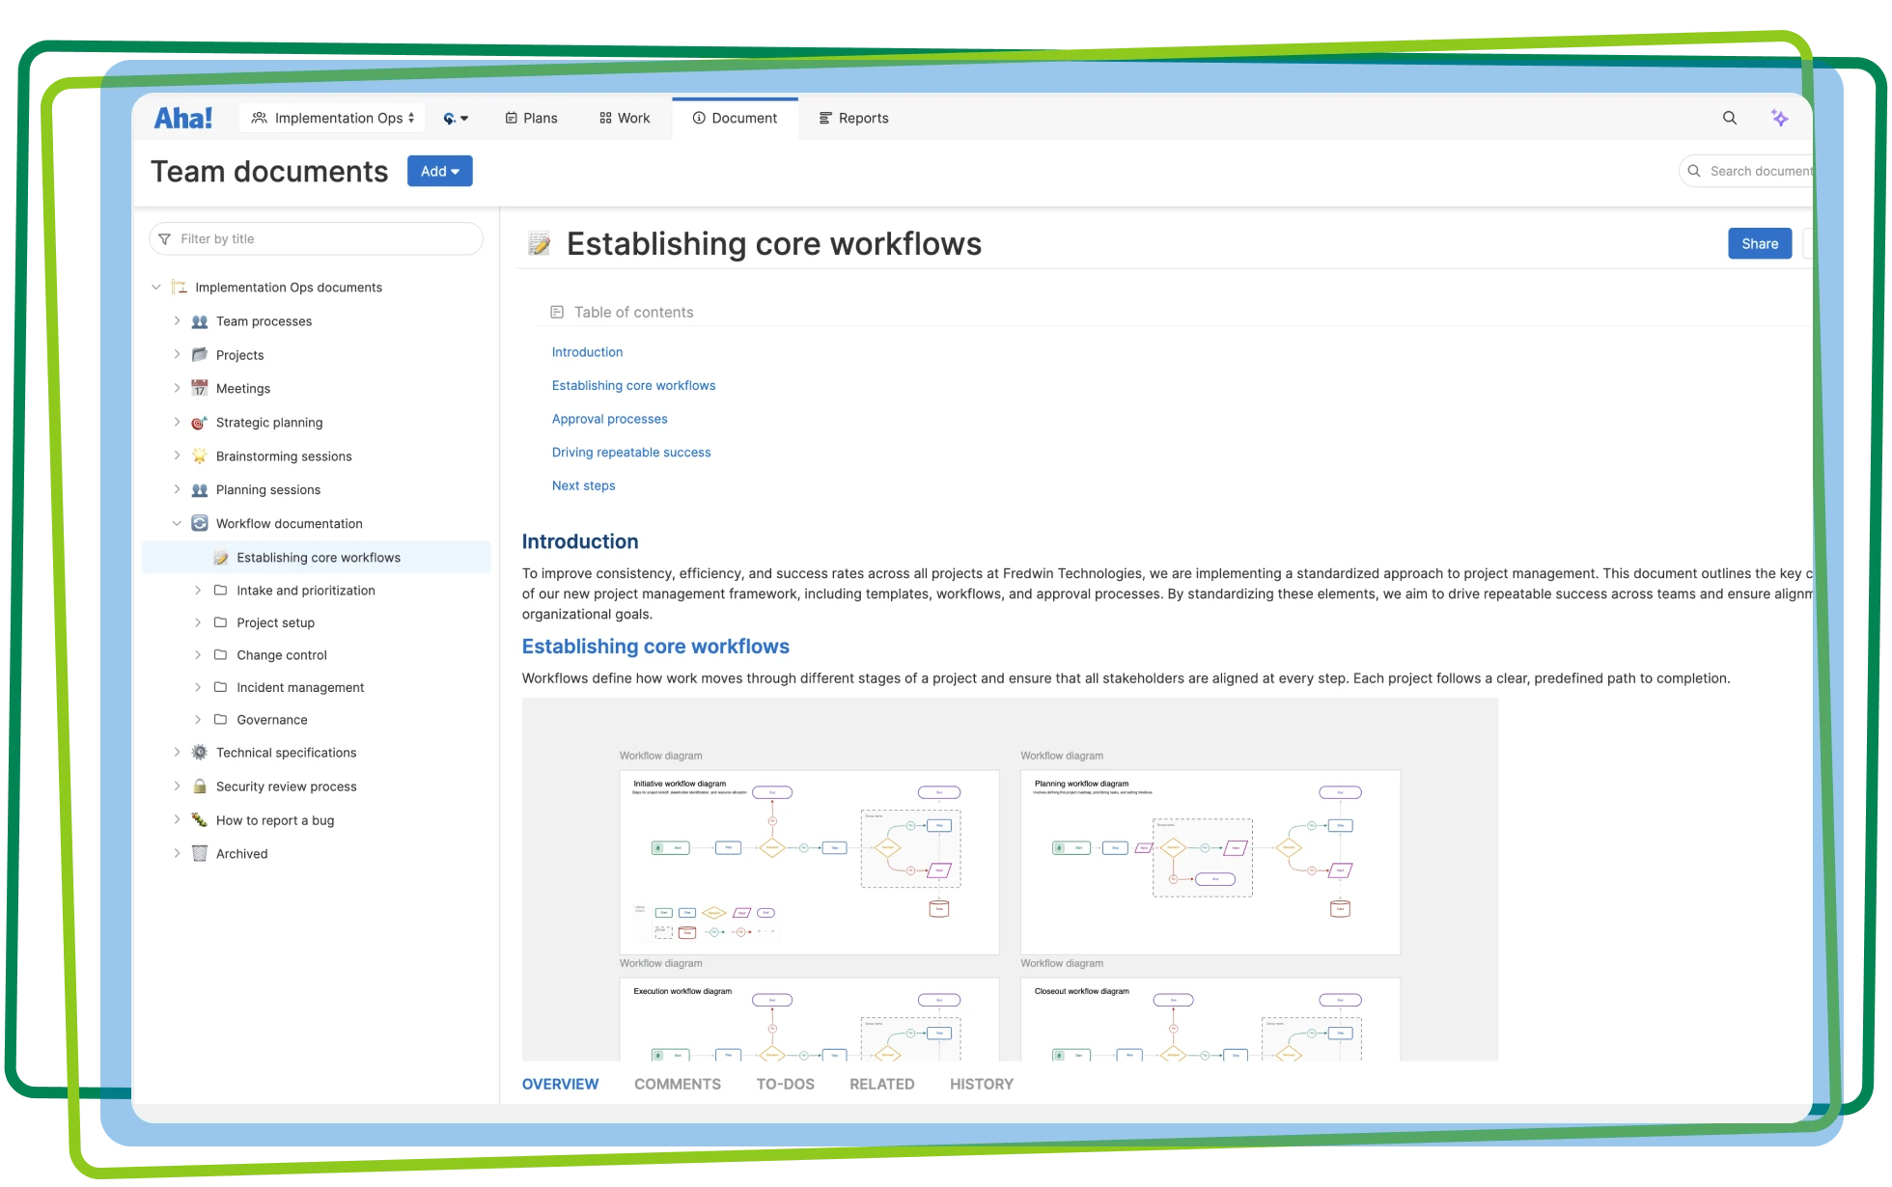The height and width of the screenshot is (1187, 1892).
Task: Expand the Team processes folder
Action: (x=177, y=321)
